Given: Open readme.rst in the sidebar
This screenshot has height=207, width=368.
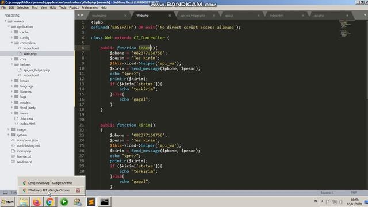Looking at the screenshot, I should tap(24, 162).
